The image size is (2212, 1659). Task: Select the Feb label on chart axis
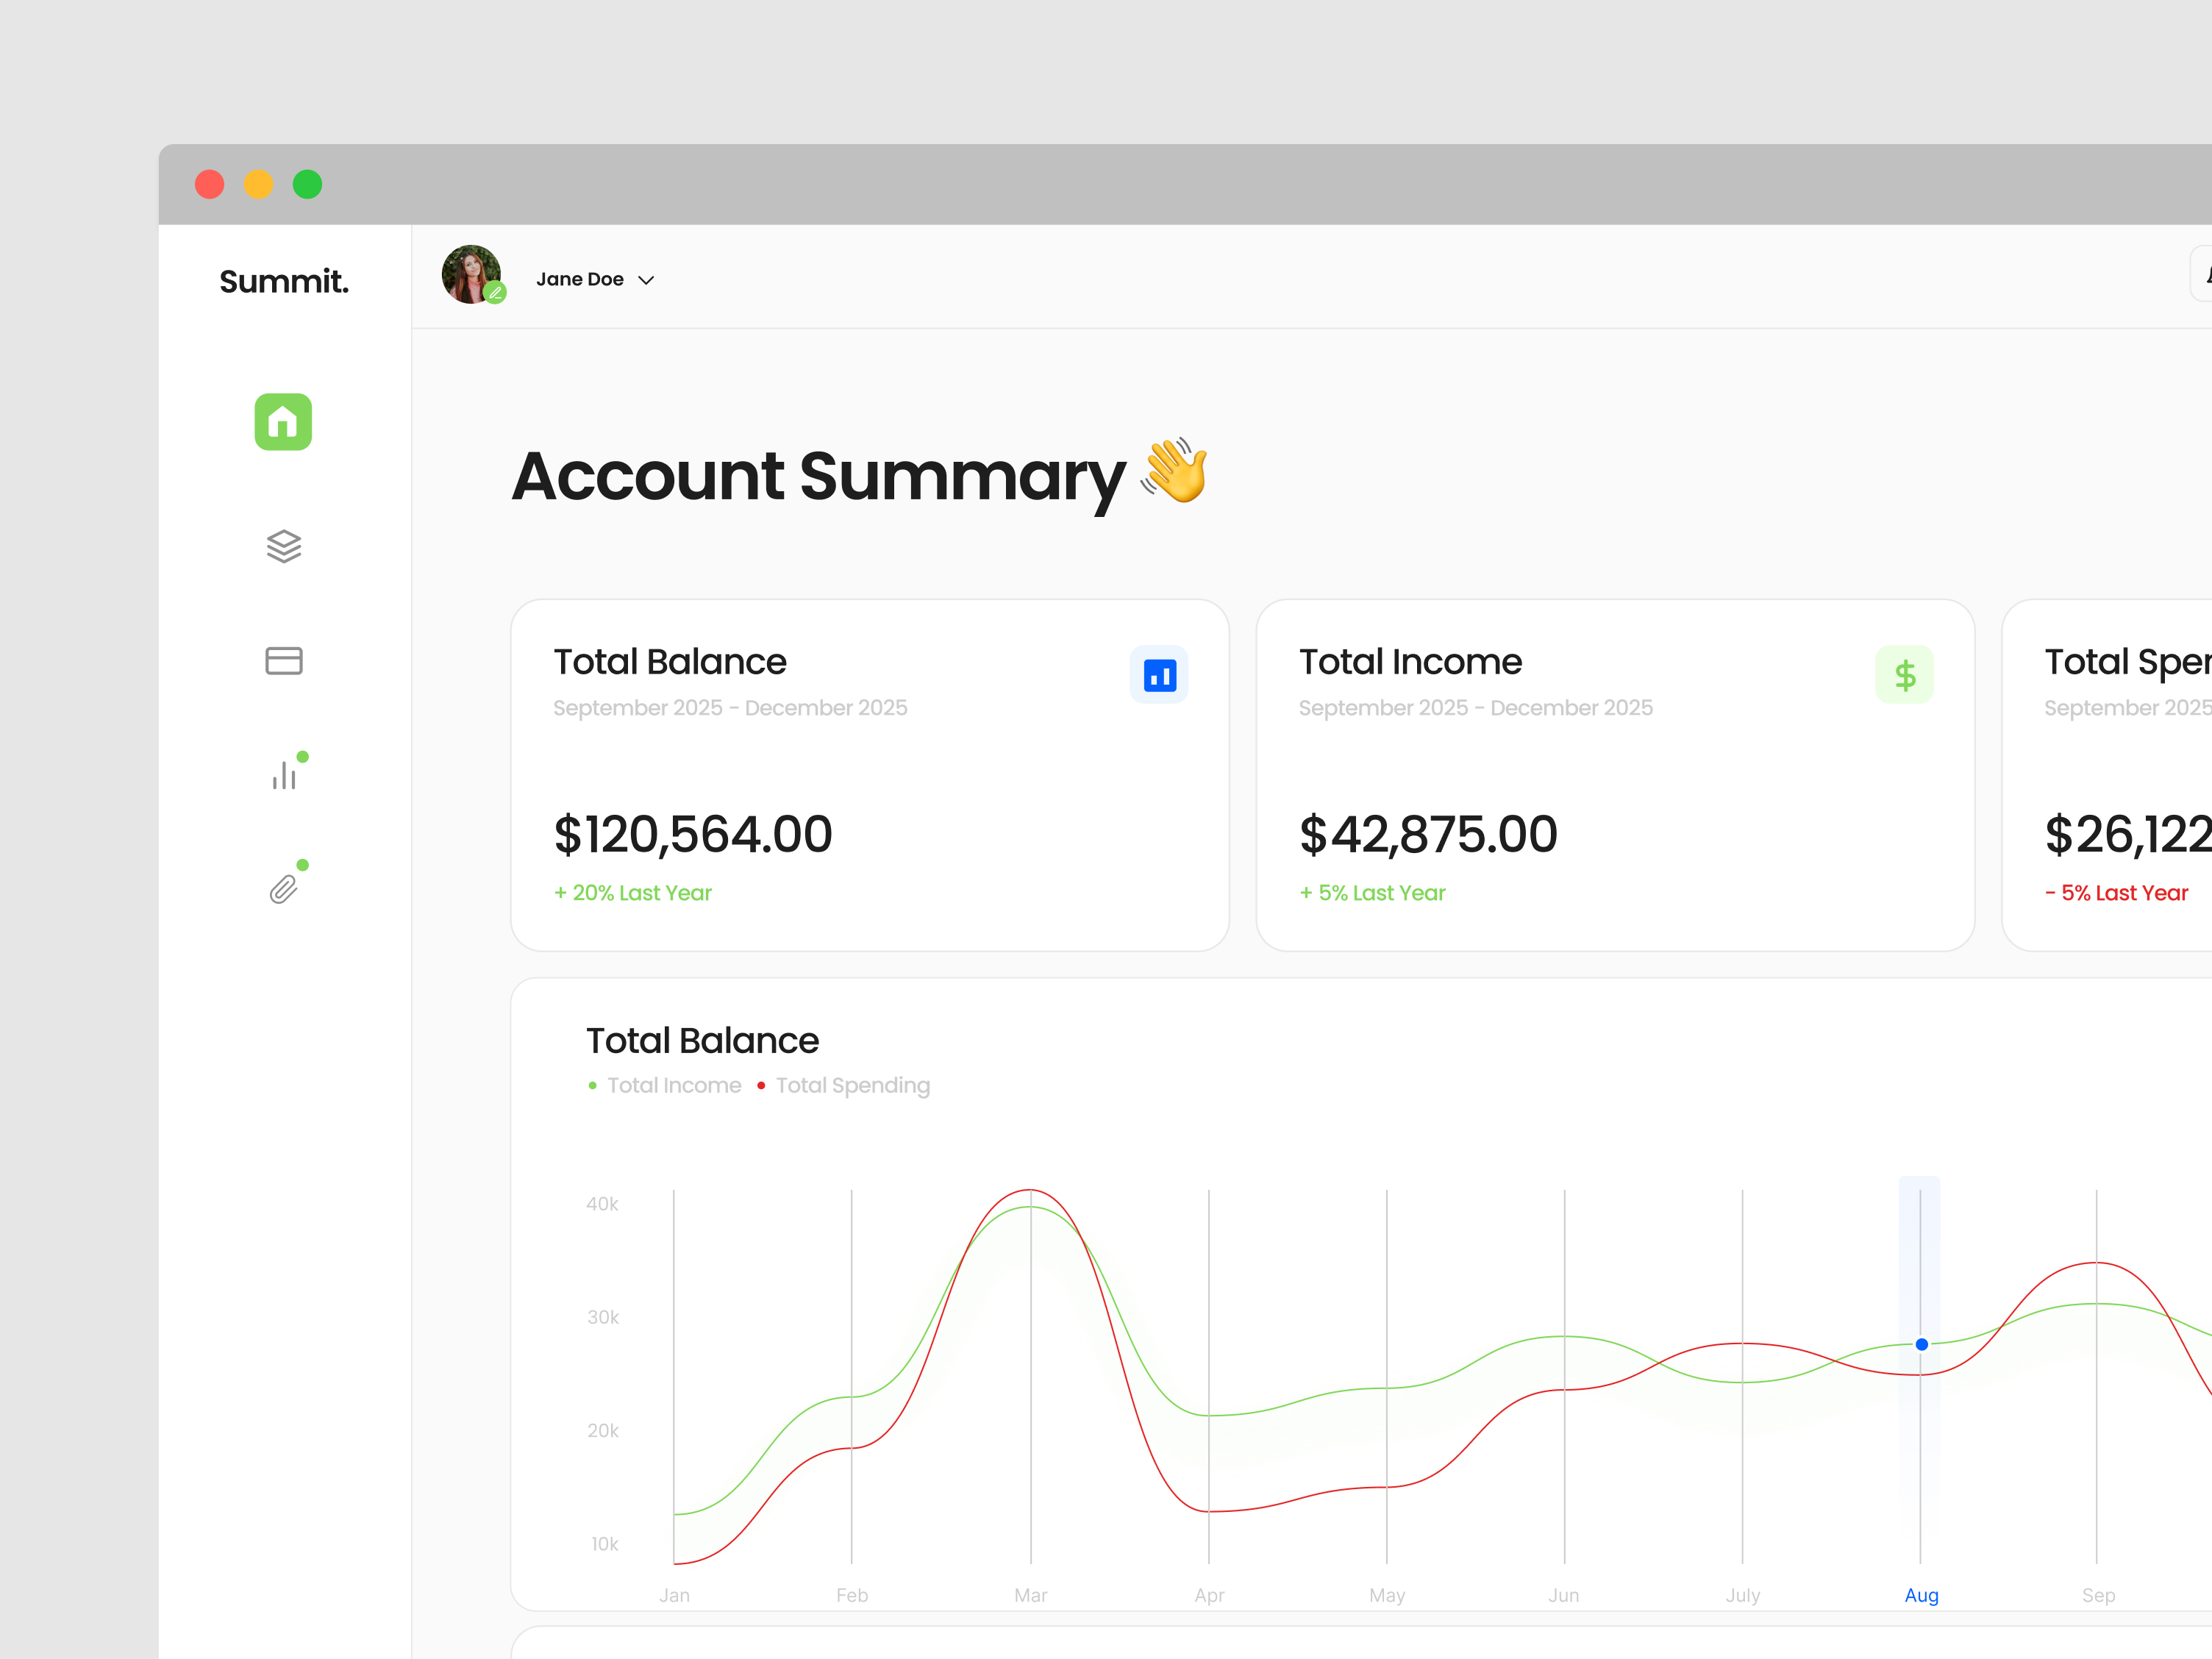coord(852,1595)
